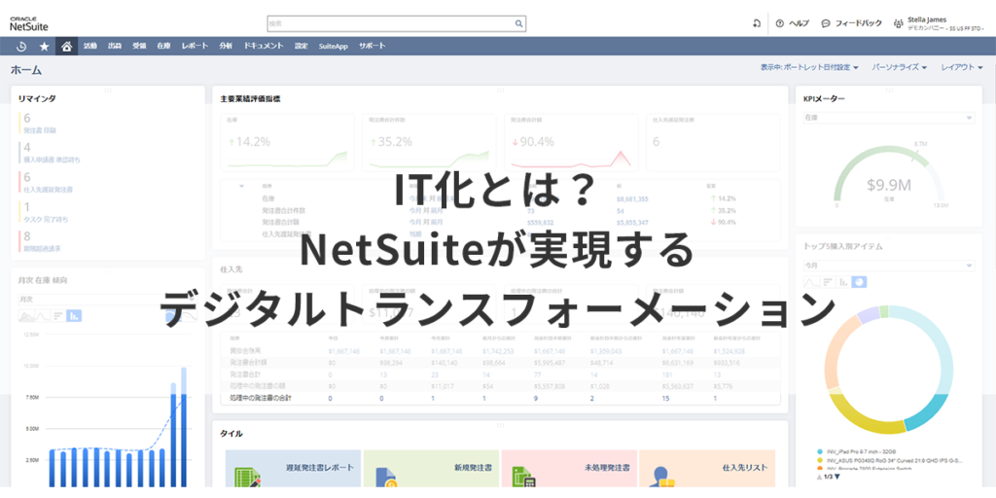Click the search magnifier icon
Viewport: 996px width, 498px height.
(518, 23)
